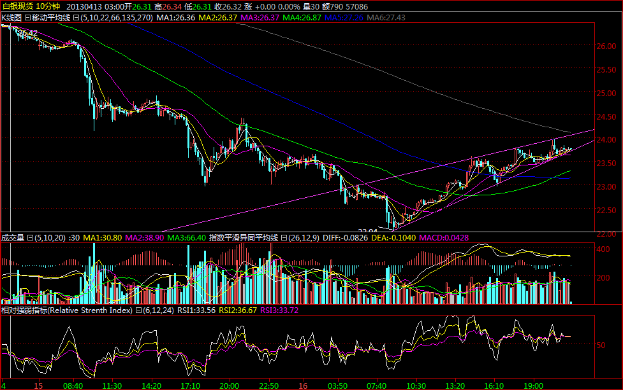Screen dimensions: 623x390
Task: Open the box icon before (5,10,22,66,135,270)
Action: tap(77, 17)
